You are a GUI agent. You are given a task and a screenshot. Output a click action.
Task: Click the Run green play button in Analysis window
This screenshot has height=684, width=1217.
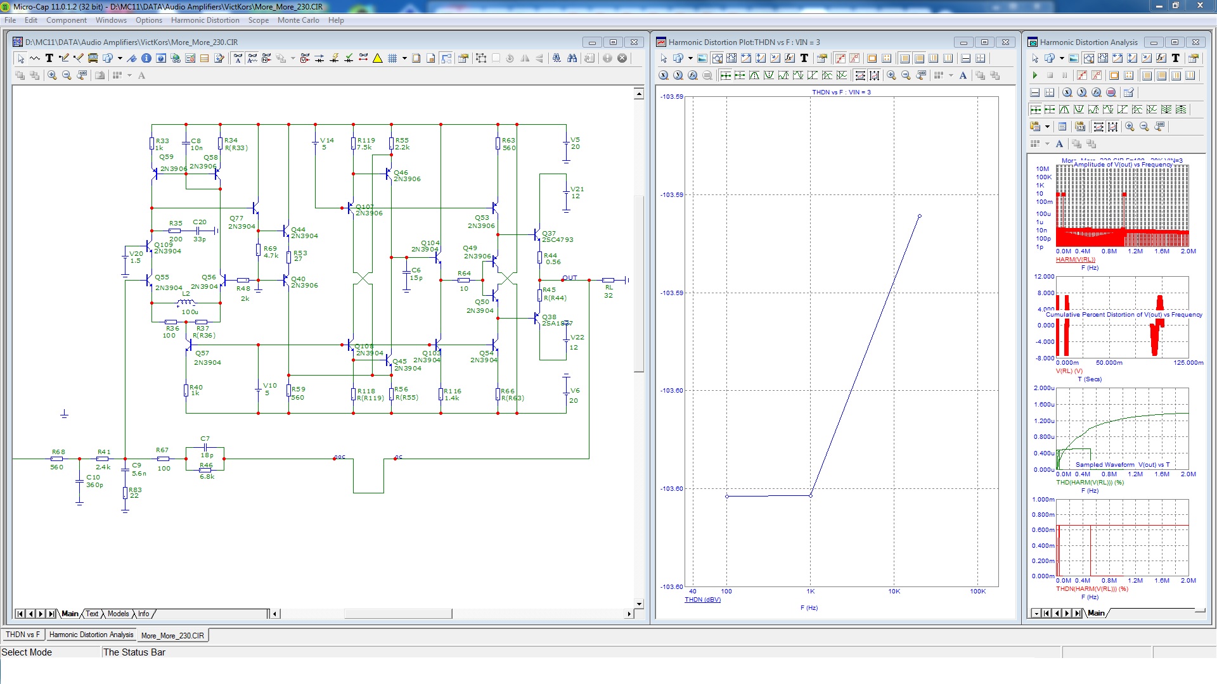point(1035,75)
